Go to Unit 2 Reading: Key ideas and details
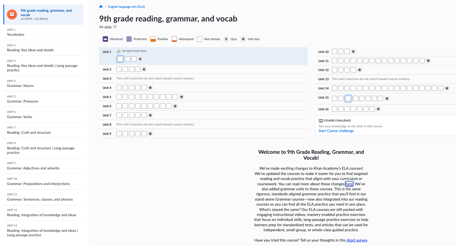Image resolution: width=456 pixels, height=246 pixels. [x=43, y=48]
